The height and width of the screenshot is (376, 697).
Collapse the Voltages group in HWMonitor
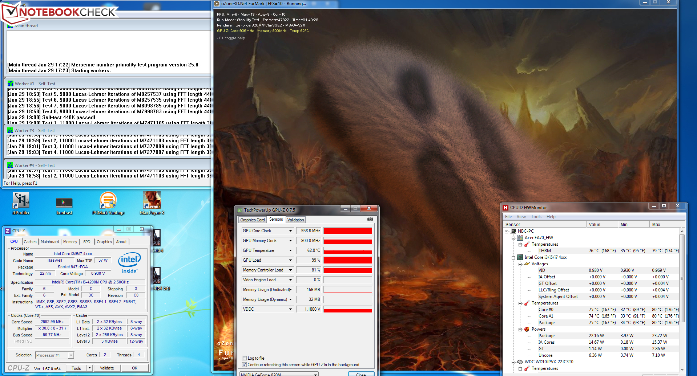(520, 264)
